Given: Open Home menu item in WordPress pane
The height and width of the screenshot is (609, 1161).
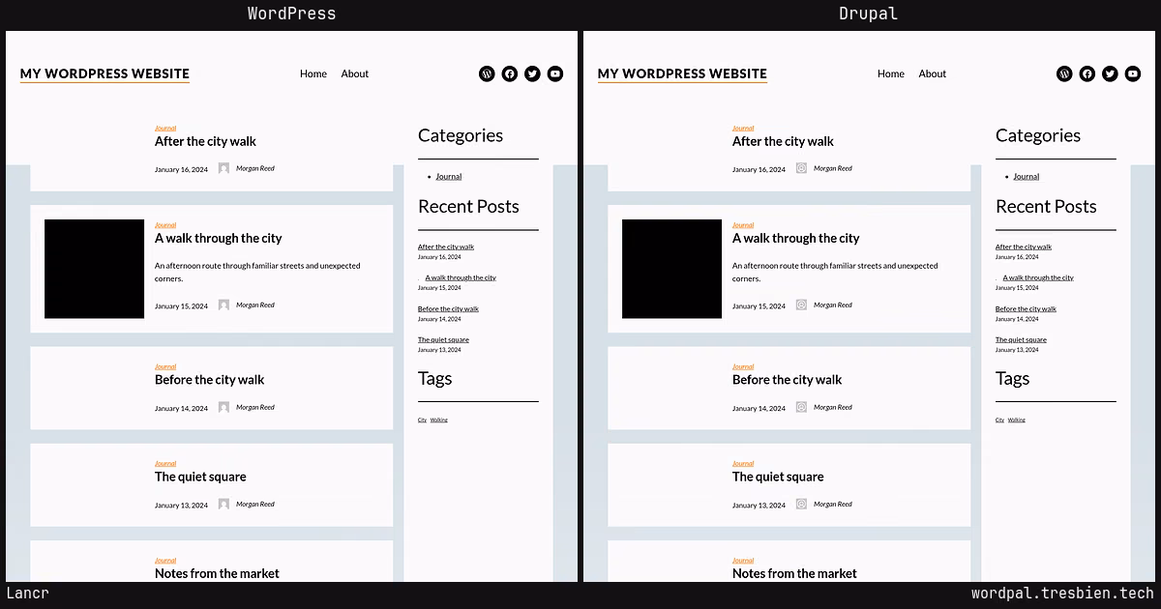Looking at the screenshot, I should (x=313, y=73).
